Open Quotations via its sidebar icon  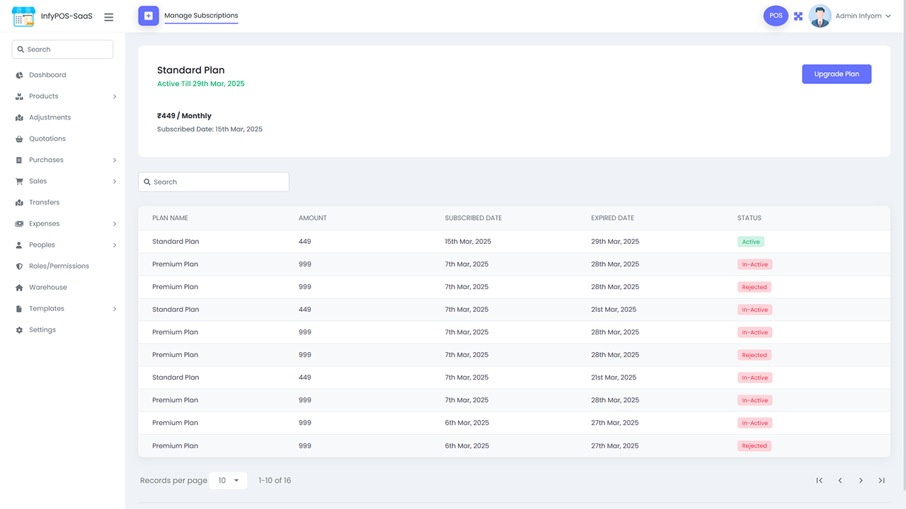pos(17,139)
